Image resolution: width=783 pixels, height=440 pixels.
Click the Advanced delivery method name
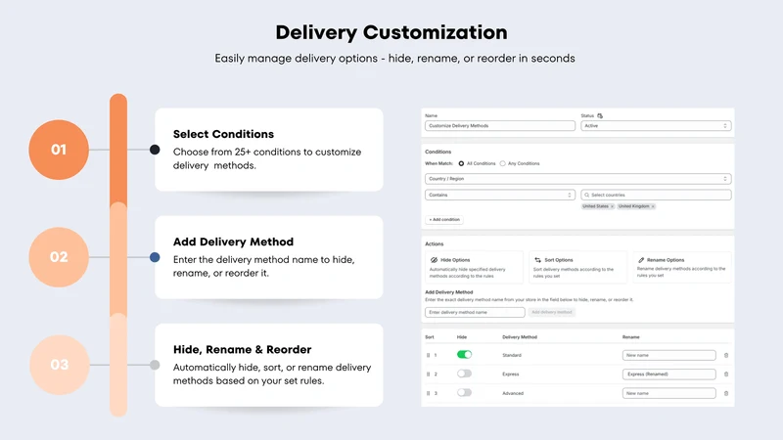click(x=513, y=393)
